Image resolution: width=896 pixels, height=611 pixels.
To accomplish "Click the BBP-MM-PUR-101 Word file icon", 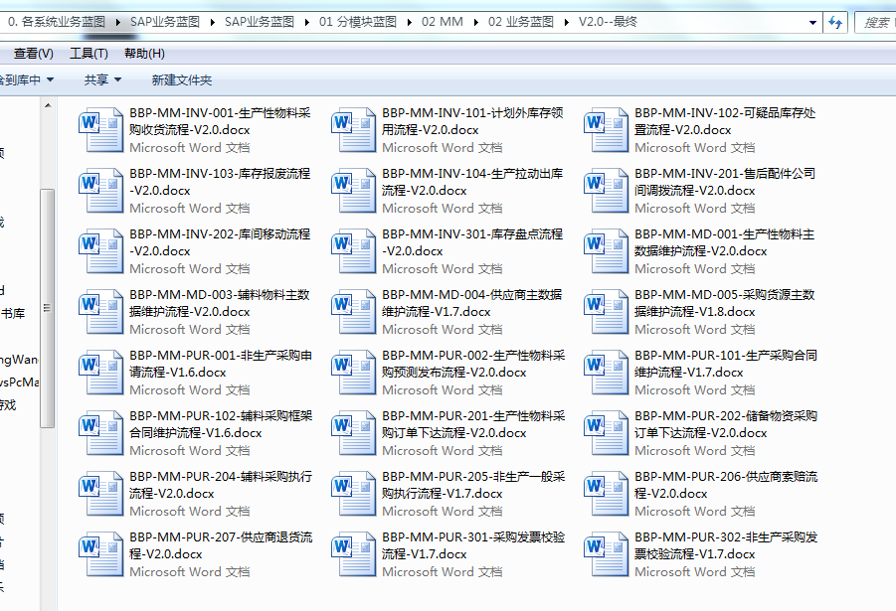I will (x=606, y=373).
